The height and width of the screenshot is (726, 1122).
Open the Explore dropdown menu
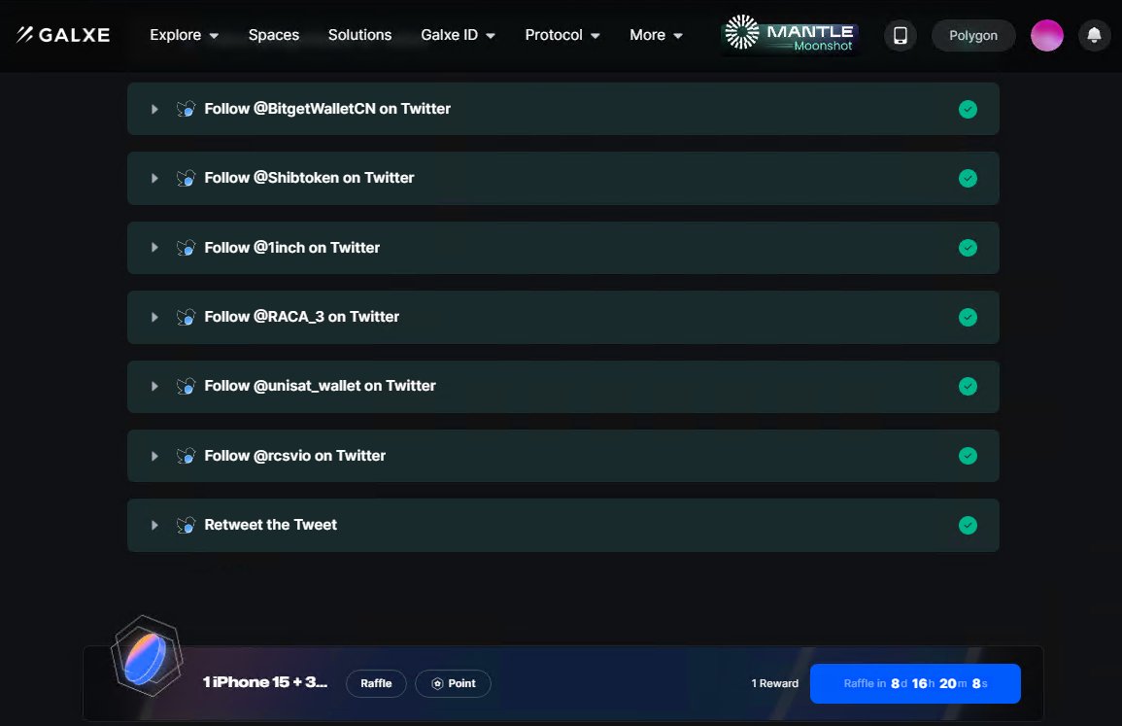pos(184,35)
